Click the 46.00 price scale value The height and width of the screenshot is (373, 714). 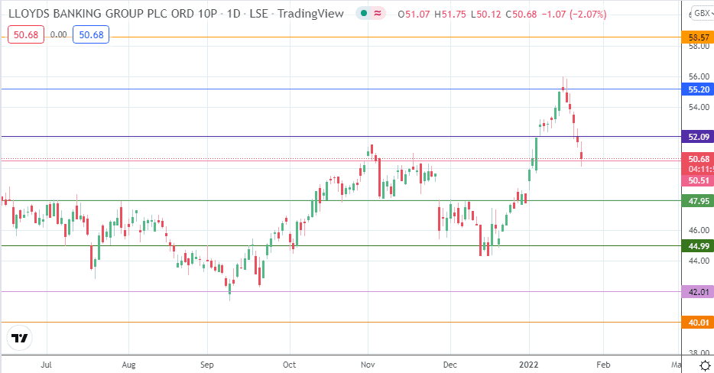(x=699, y=230)
